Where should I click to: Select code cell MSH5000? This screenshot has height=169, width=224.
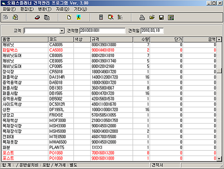tap(58, 131)
